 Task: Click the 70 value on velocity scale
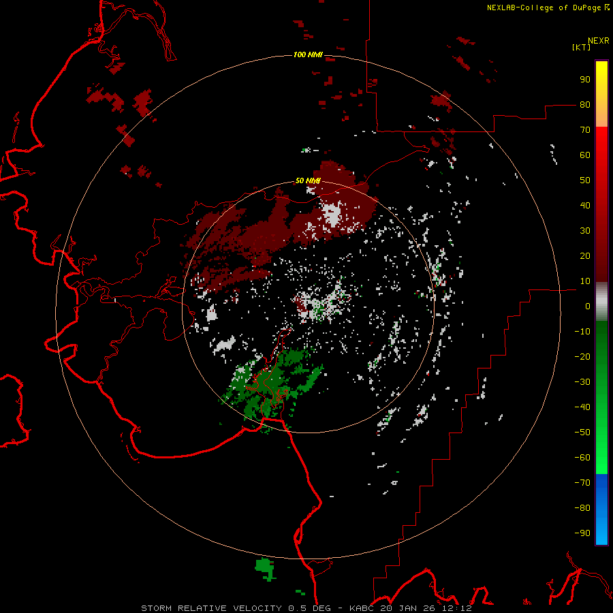tap(585, 130)
